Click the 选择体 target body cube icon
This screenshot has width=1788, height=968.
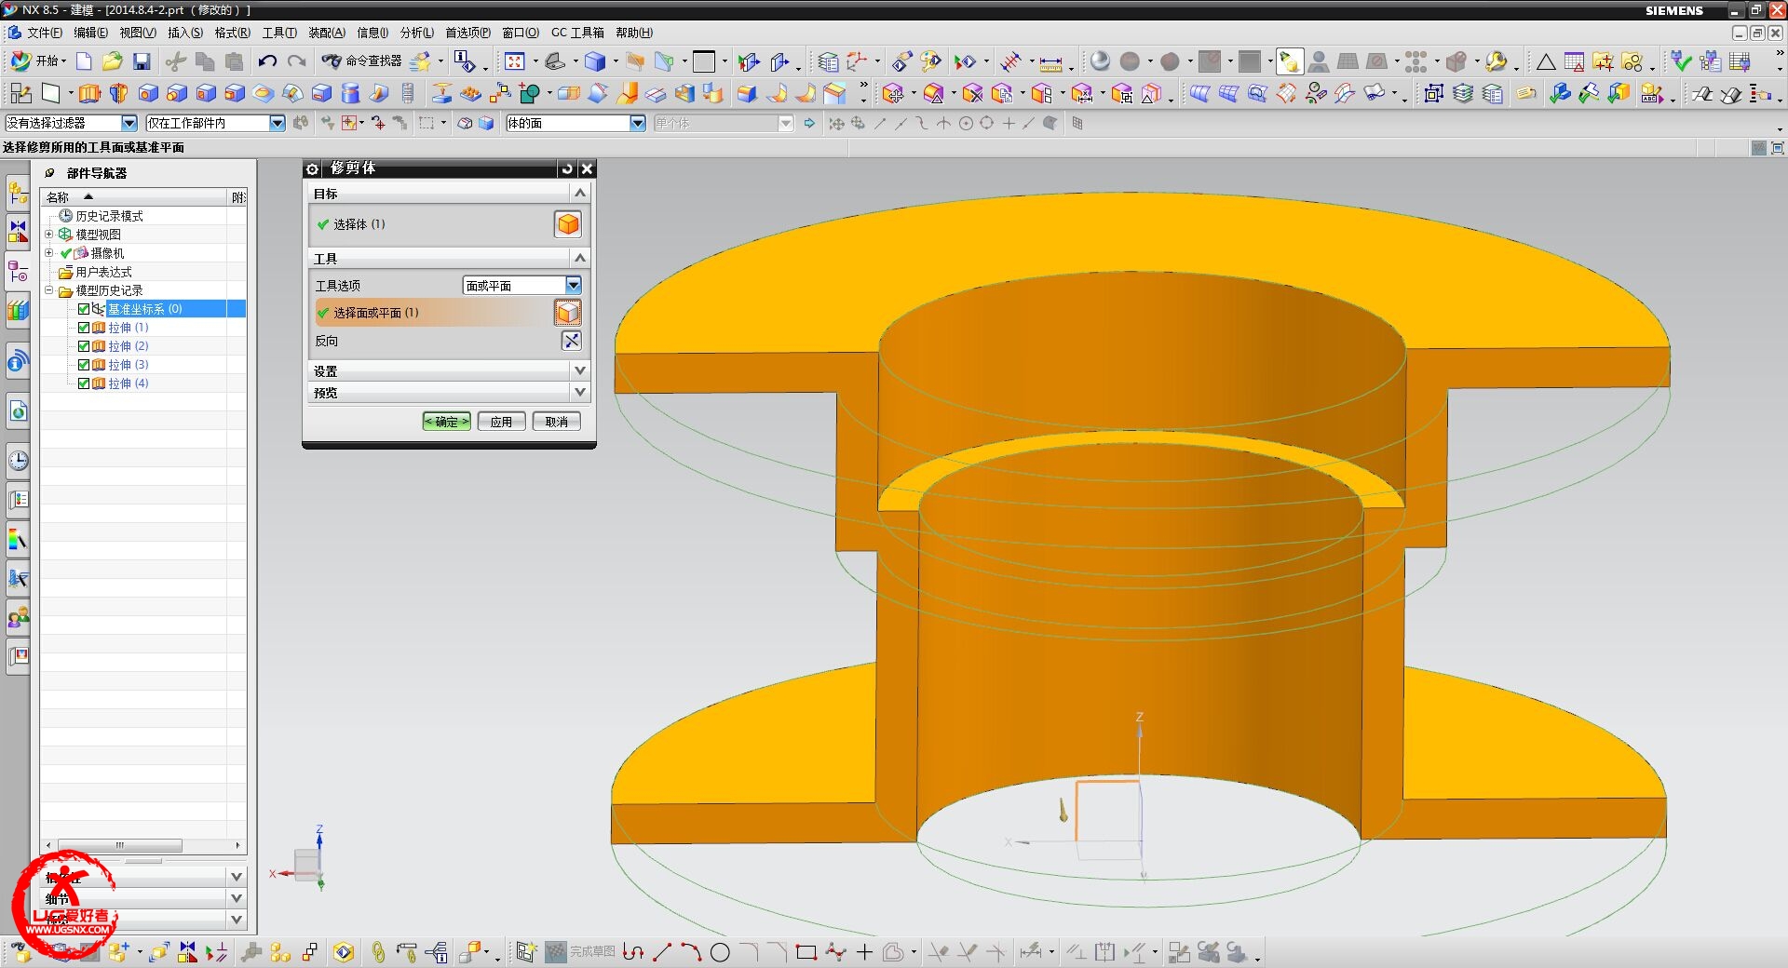point(568,223)
